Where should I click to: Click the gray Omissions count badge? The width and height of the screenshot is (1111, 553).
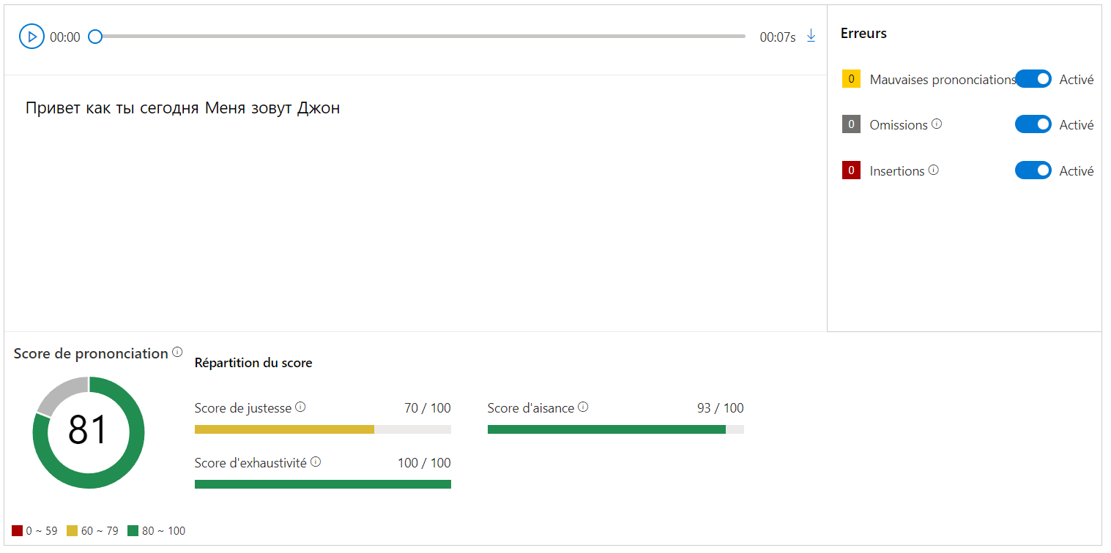point(851,124)
